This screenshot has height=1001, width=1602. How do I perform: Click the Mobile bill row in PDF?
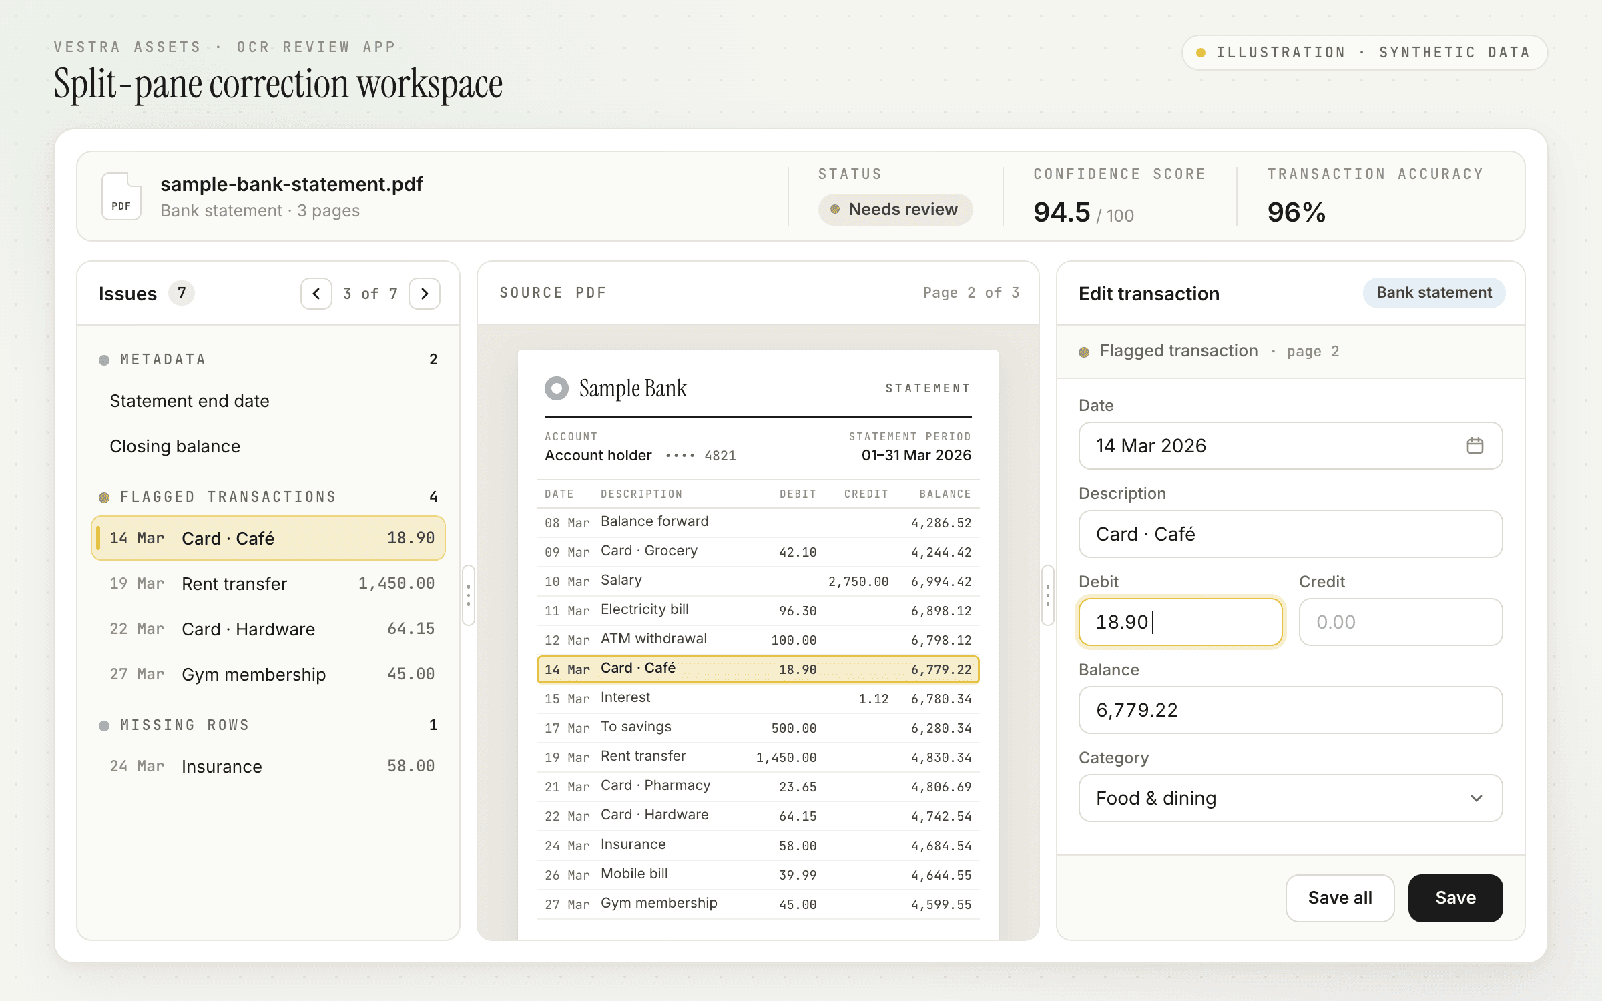[x=758, y=875]
